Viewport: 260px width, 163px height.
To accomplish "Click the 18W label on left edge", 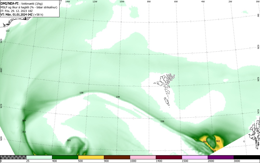I will tap(1, 70).
